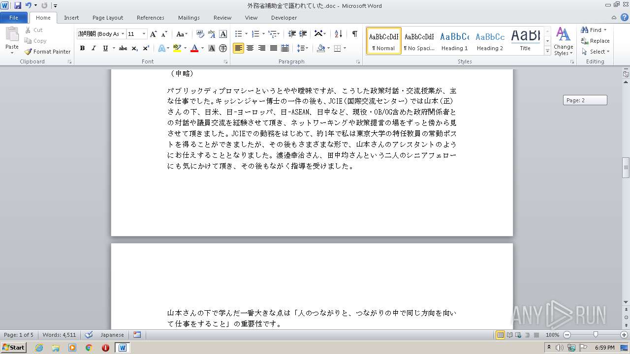Screen dimensions: 630x354
Task: Undo the last action
Action: 29,5
